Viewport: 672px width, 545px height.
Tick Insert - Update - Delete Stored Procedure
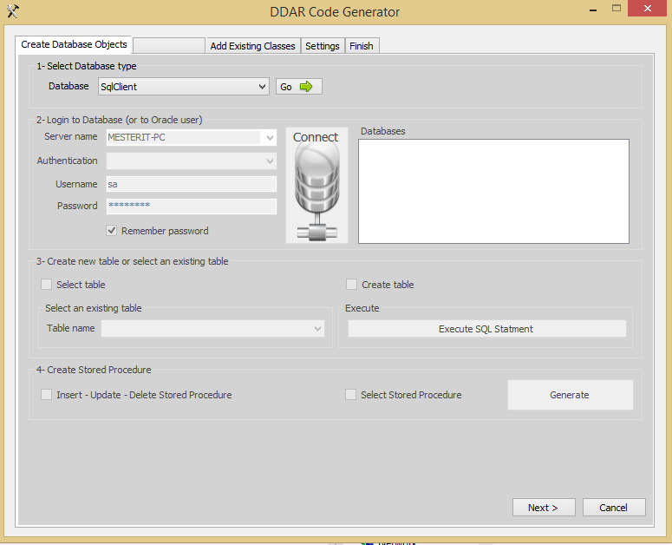click(x=47, y=395)
